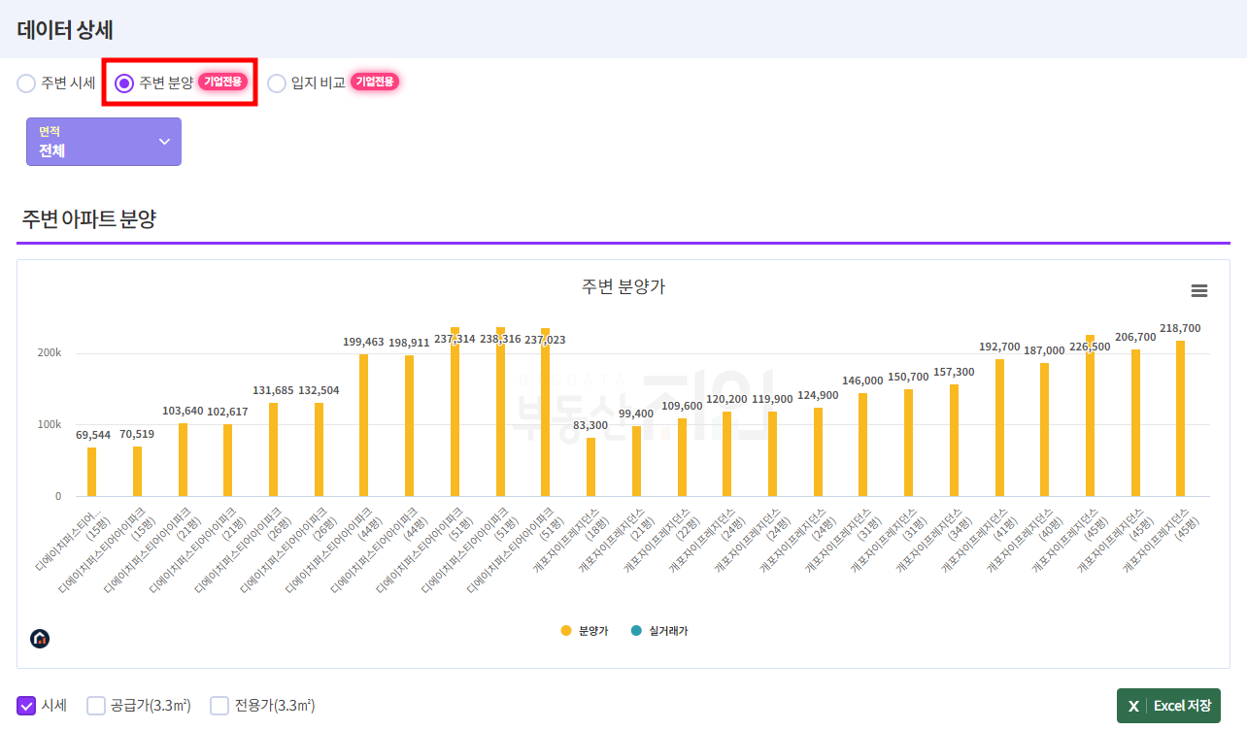The image size is (1247, 730).
Task: Open the chart hamburger context menu
Action: pos(1199,291)
